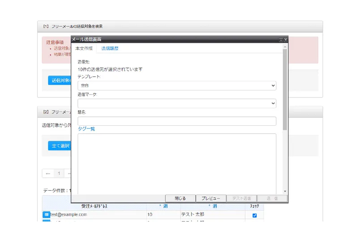The image size is (358, 239).
Task: Click the 題名 subject input field
Action: 177,121
